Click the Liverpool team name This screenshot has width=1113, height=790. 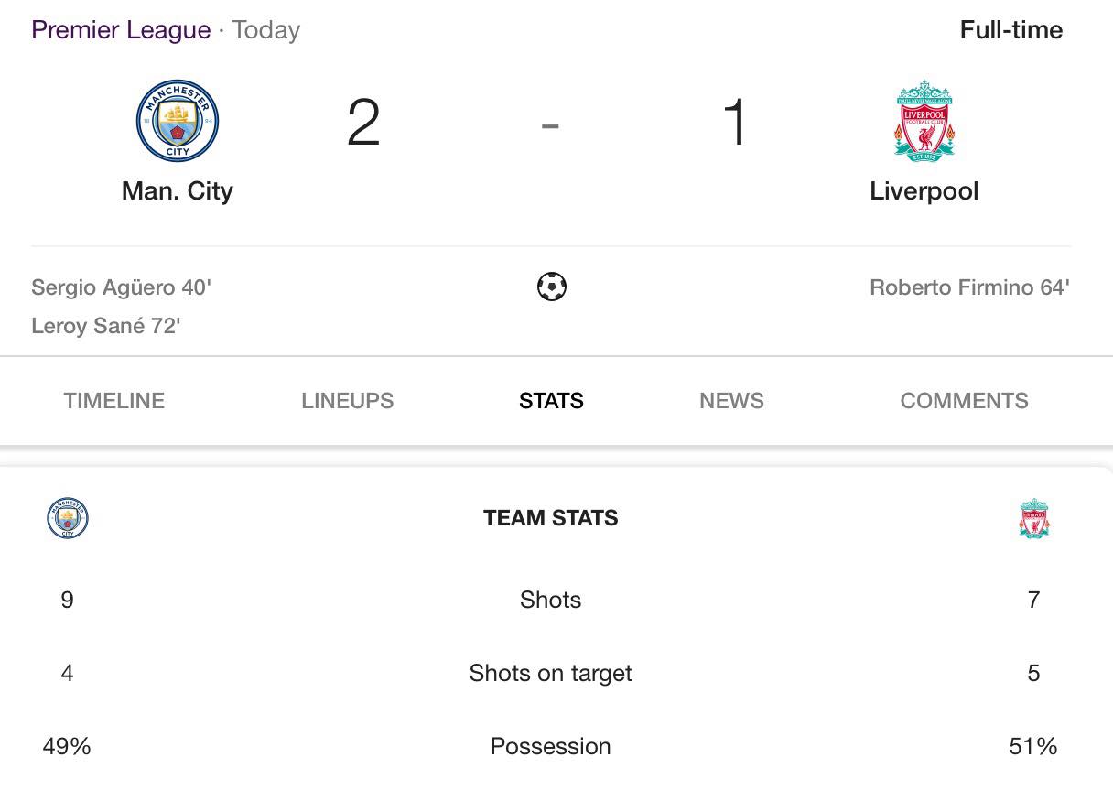(924, 191)
